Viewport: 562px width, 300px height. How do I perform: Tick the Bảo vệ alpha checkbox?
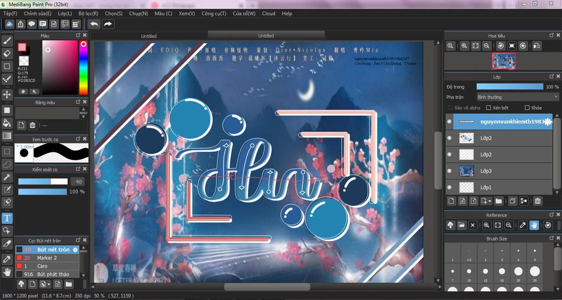(x=450, y=108)
